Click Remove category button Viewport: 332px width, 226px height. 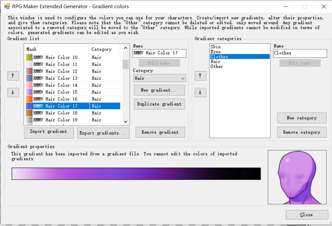coord(302,132)
